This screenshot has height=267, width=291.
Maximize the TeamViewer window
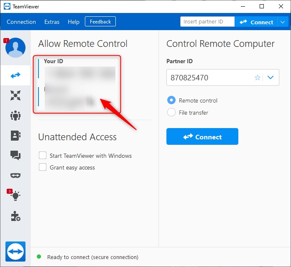click(262, 7)
